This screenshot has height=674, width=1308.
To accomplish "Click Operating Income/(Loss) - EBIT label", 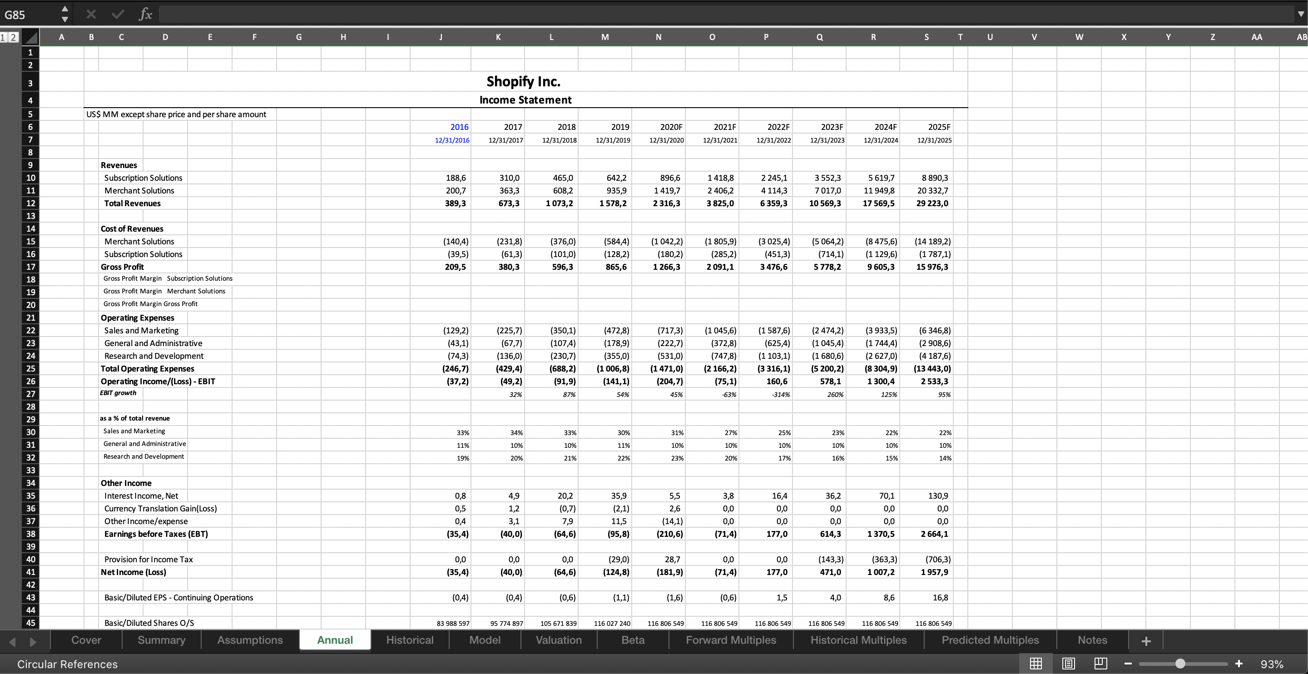I will [158, 381].
